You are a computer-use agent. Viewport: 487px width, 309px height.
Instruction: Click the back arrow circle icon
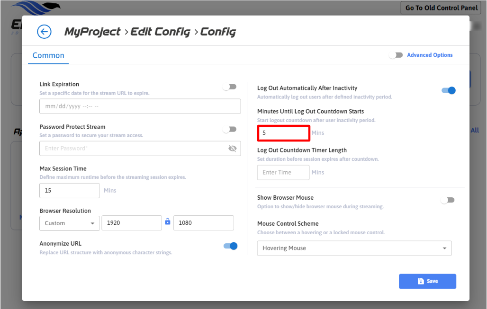44,32
